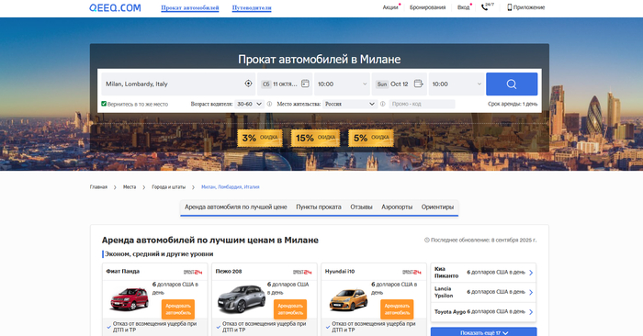
Task: Click the Места breadcrumb link
Action: 130,187
